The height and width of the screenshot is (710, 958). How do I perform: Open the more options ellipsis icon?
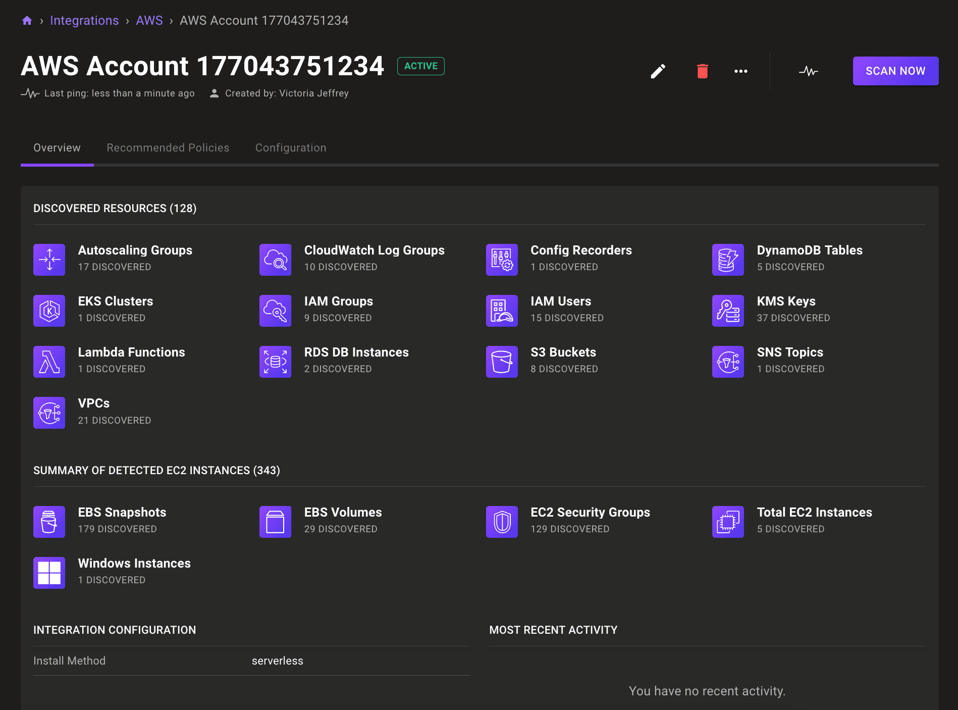click(x=740, y=71)
